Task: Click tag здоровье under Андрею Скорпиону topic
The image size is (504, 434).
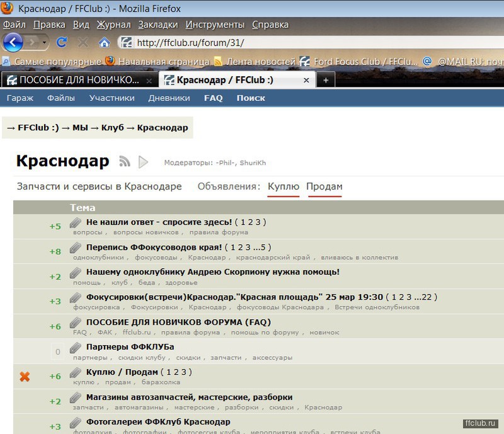Action: 181,283
